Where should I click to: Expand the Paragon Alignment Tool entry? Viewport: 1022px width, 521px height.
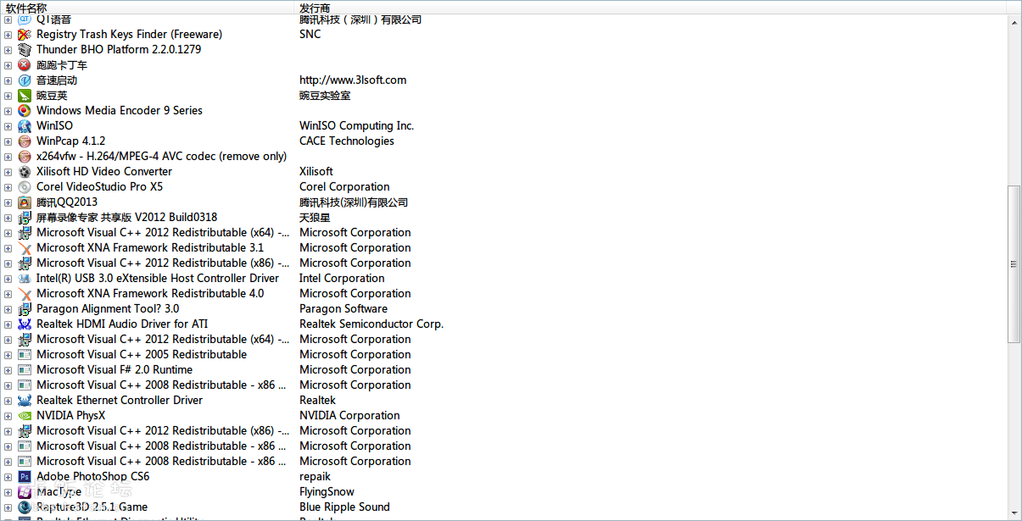(x=8, y=309)
